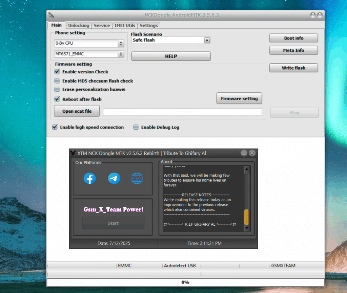
Task: Click the Write flash button
Action: coord(293,68)
